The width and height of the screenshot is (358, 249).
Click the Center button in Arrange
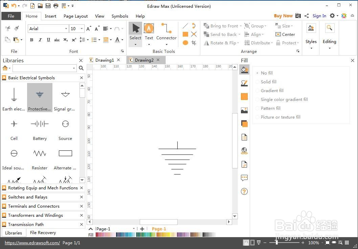285,35
